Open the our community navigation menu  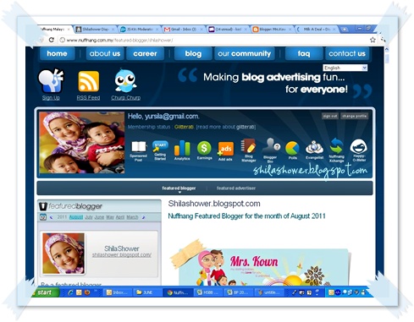244,53
